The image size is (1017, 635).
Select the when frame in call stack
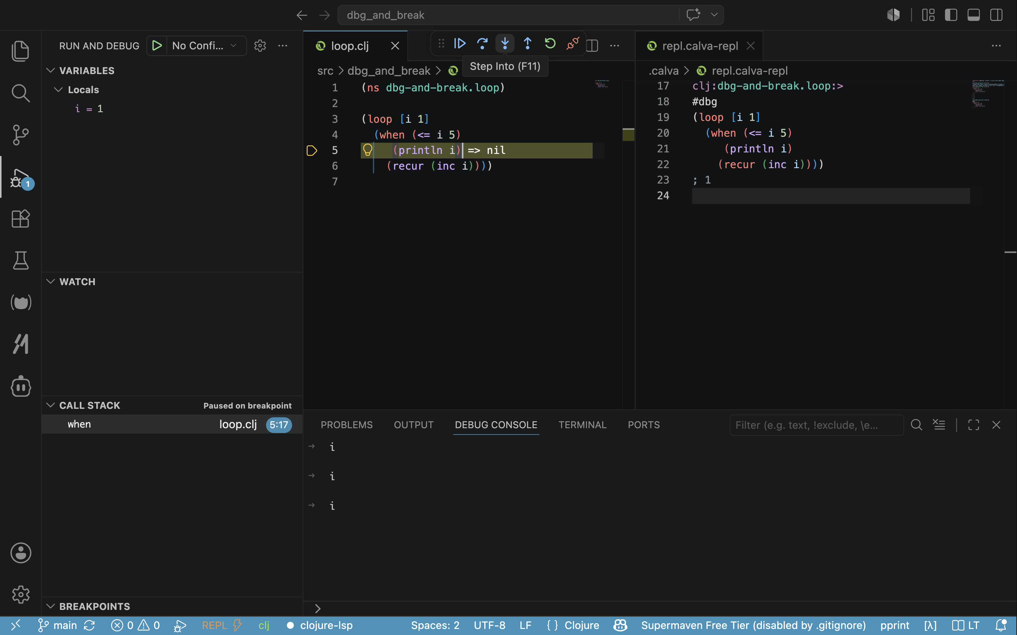pos(172,424)
